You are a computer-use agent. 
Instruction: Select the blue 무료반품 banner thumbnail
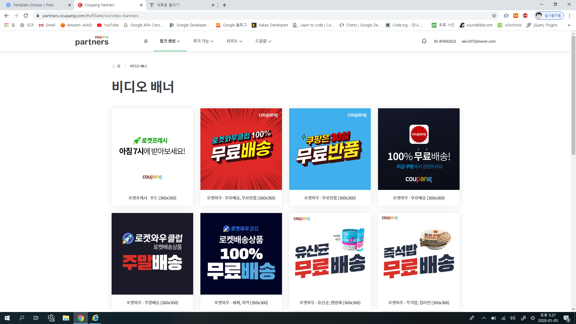coord(330,149)
